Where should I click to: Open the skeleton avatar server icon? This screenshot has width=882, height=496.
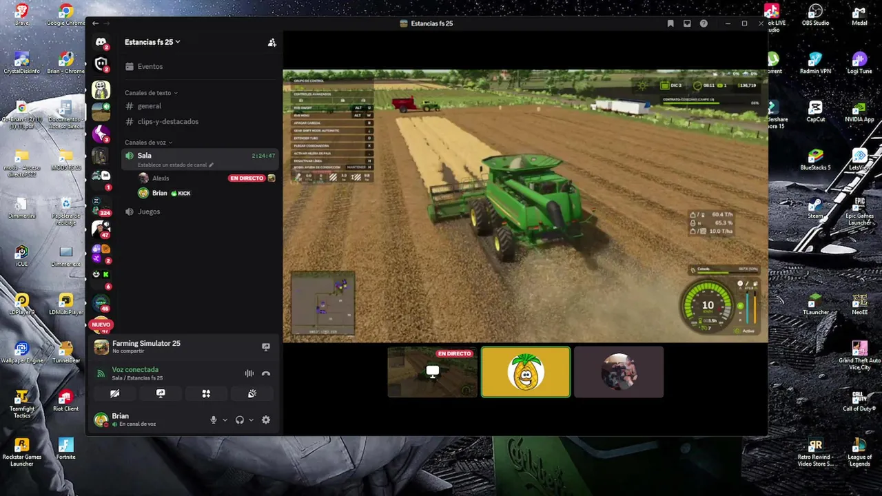(x=101, y=90)
